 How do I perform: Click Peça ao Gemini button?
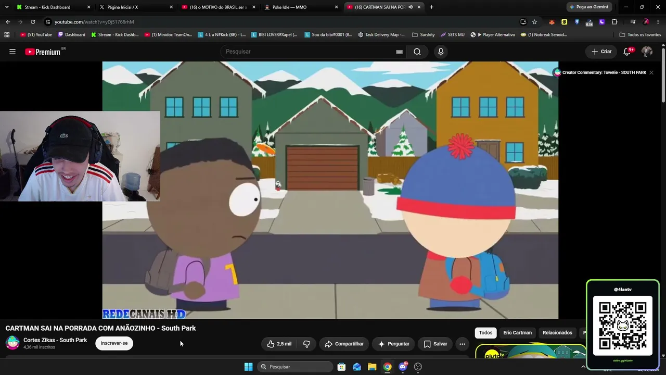588,7
